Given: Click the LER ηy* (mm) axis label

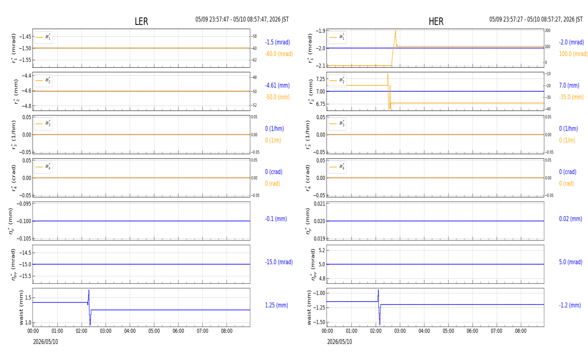Looking at the screenshot, I should tap(11, 221).
